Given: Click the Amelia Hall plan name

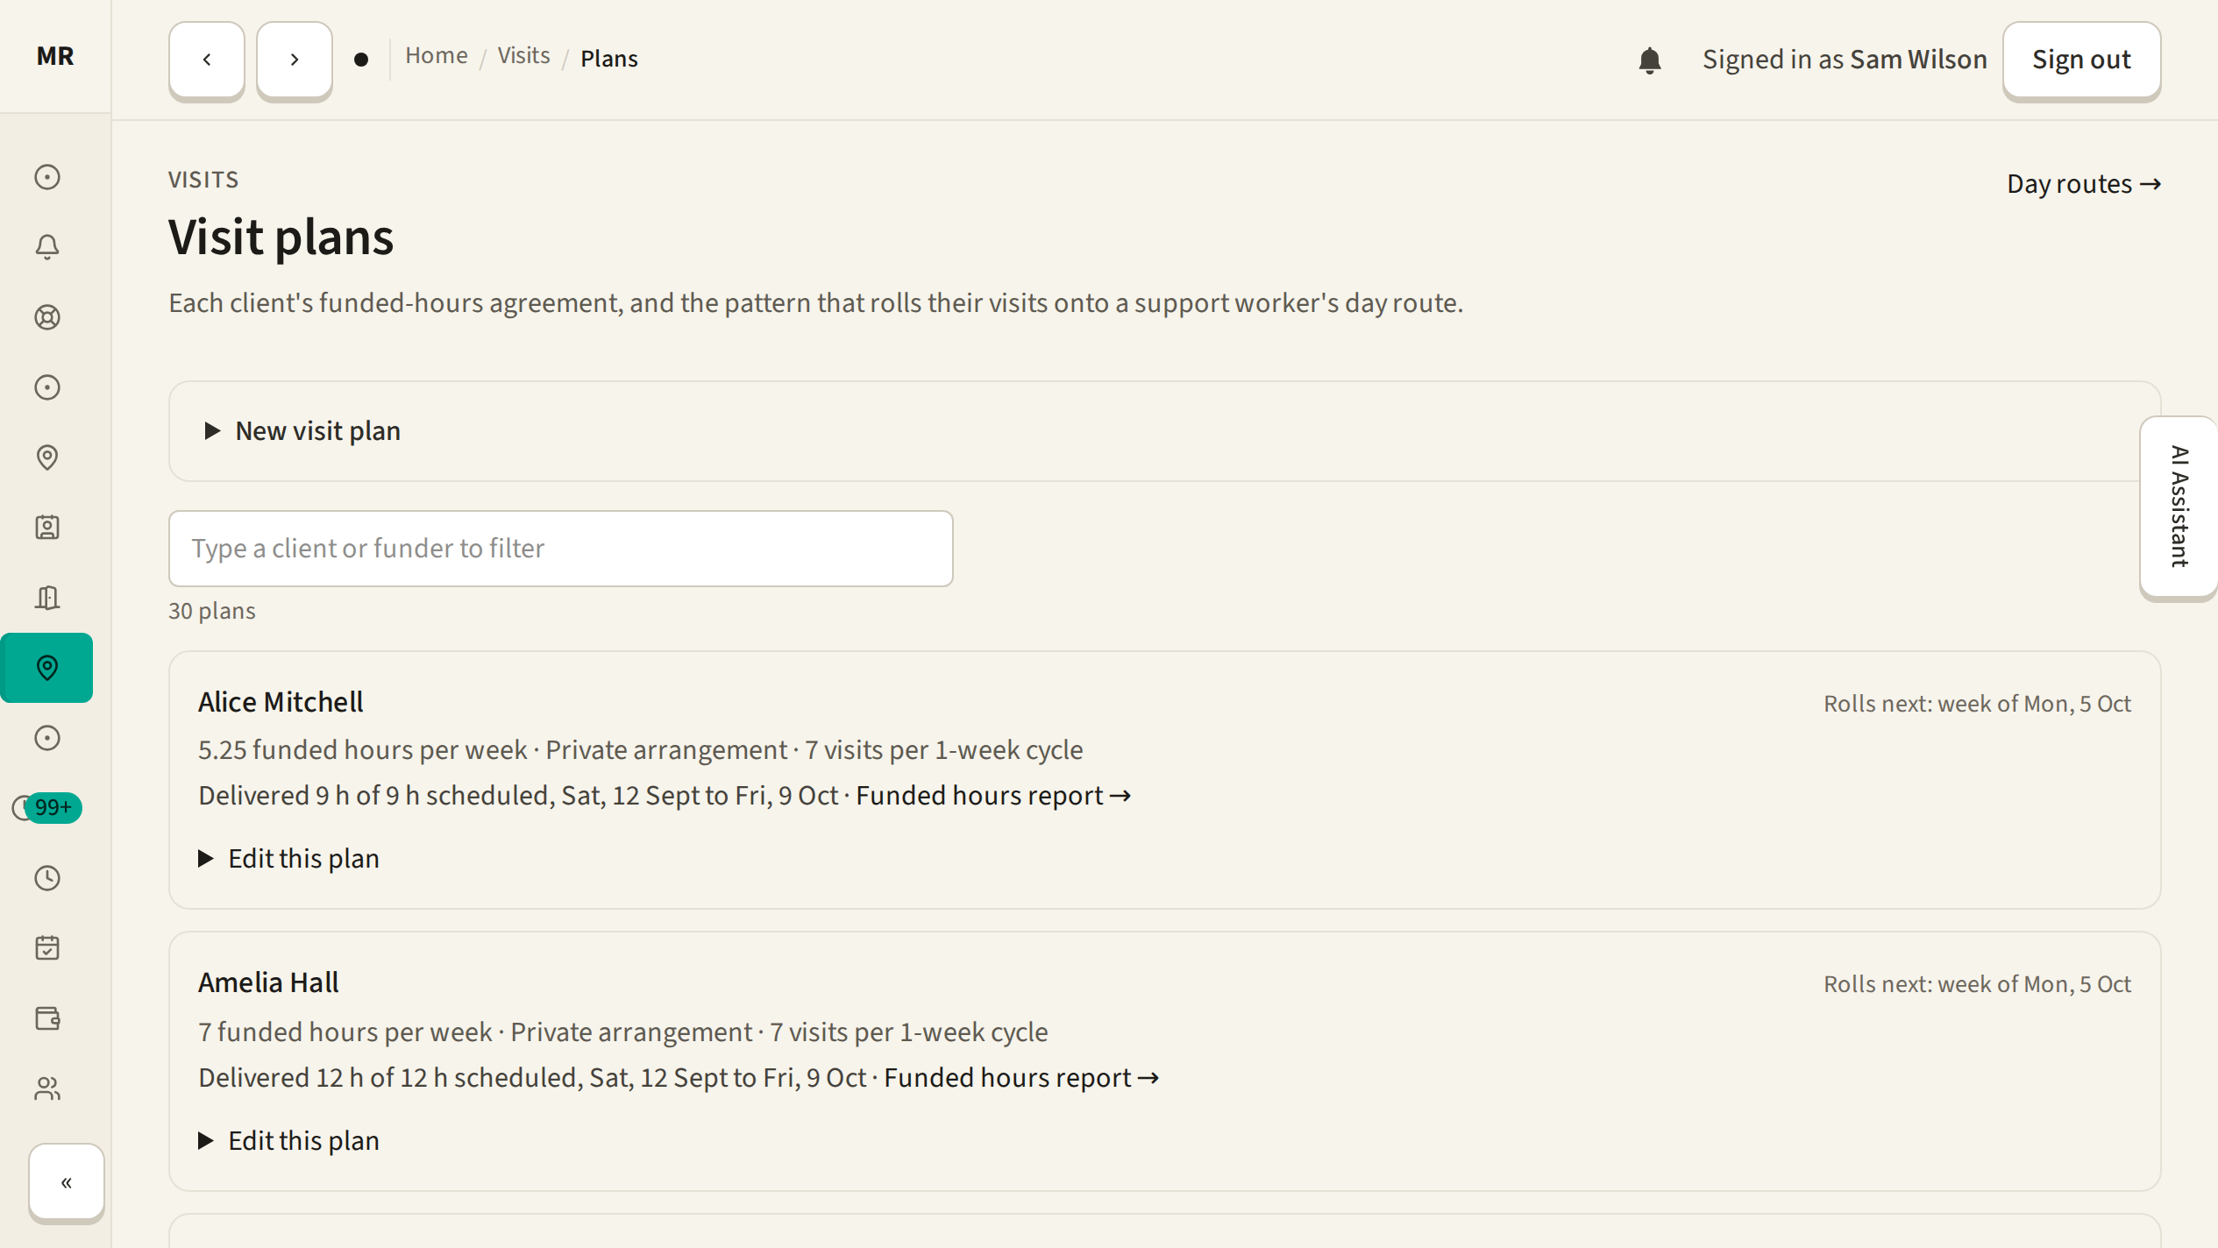Looking at the screenshot, I should (x=268, y=983).
